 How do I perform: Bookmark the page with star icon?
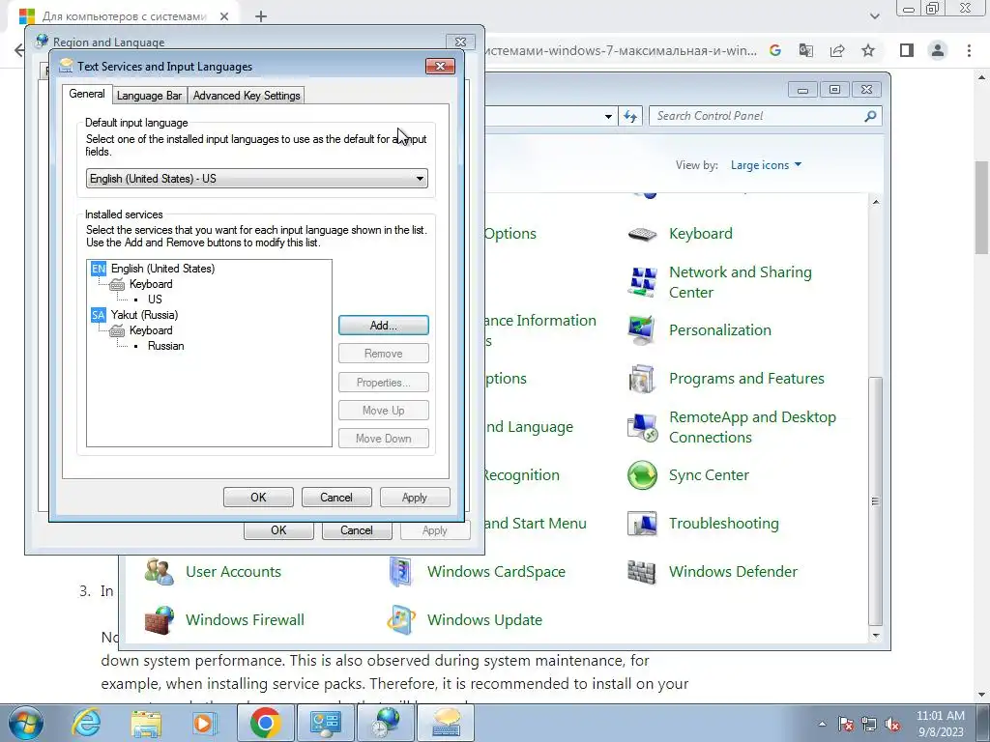pos(868,50)
